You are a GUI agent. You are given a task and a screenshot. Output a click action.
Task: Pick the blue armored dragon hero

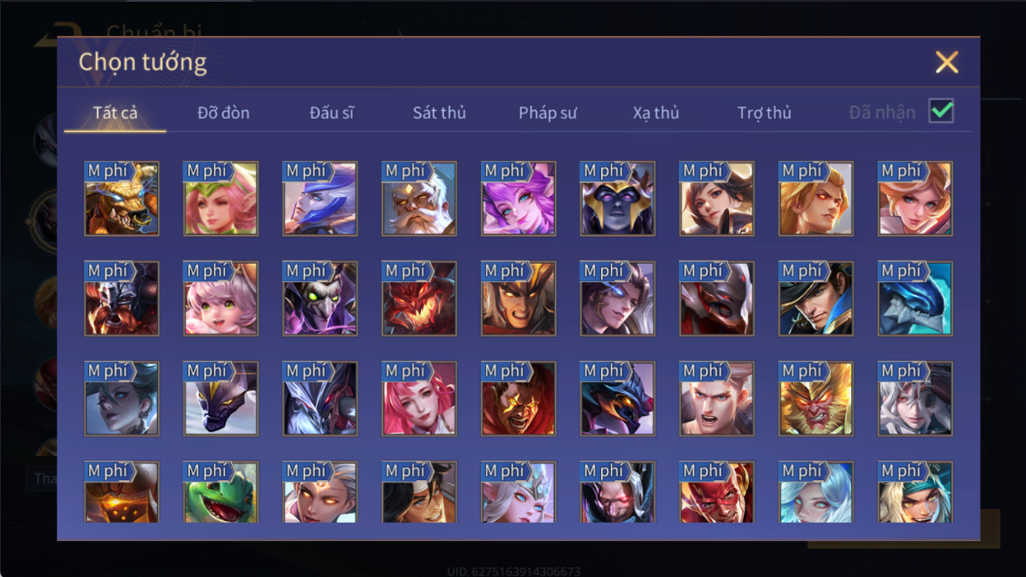915,298
